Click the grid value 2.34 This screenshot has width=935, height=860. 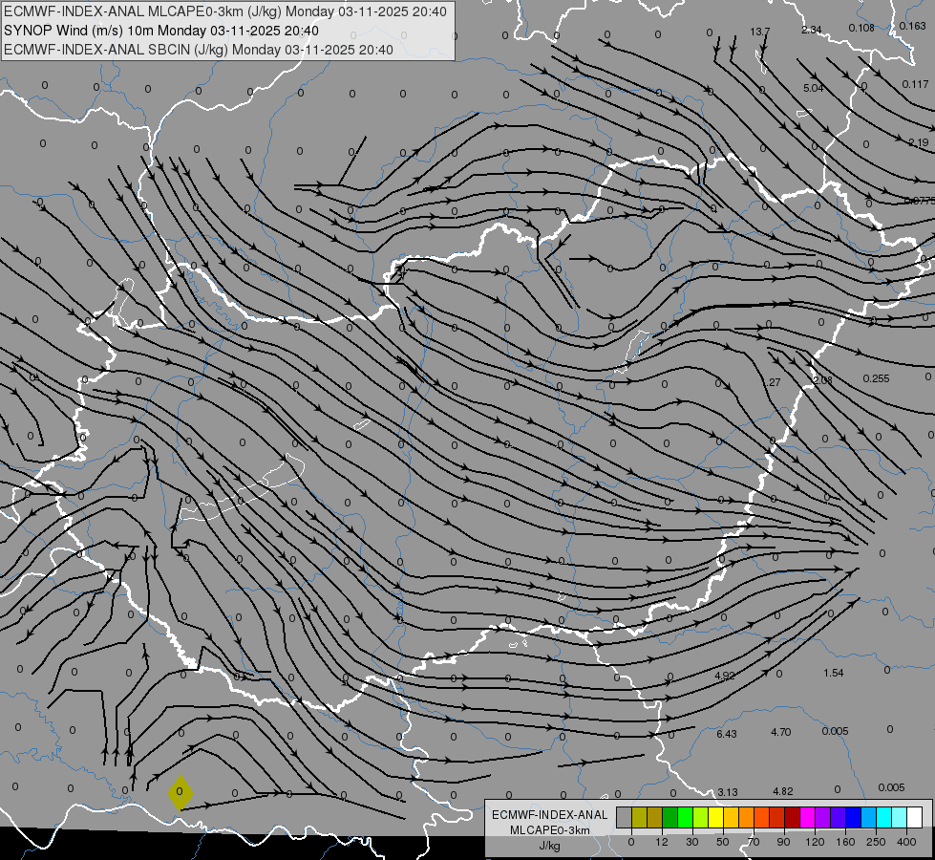pyautogui.click(x=812, y=30)
